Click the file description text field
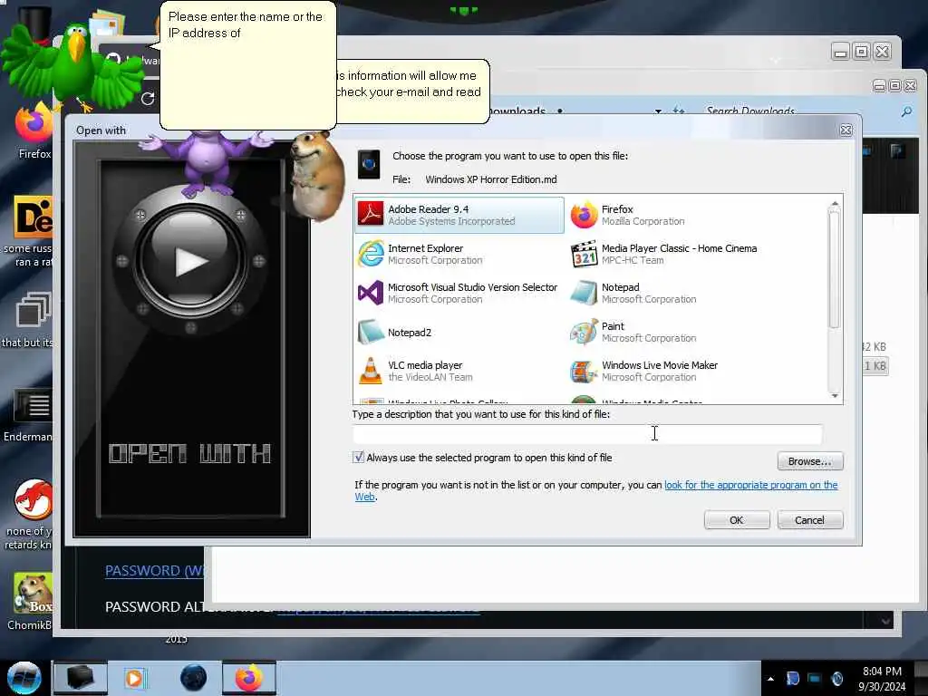The image size is (928, 696). pyautogui.click(x=587, y=434)
